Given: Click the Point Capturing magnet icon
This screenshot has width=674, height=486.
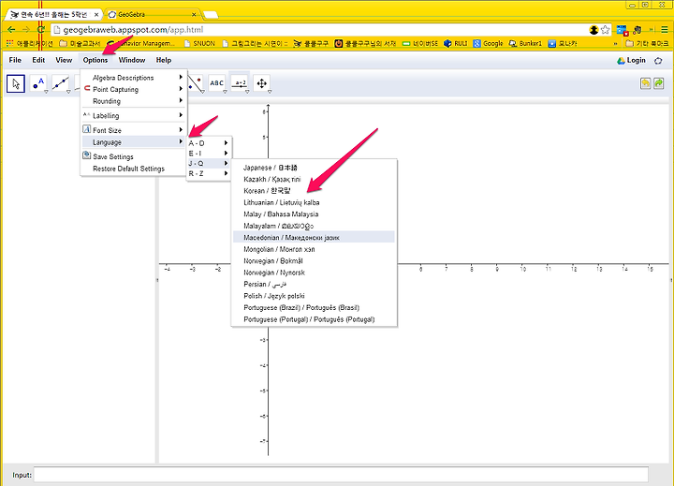Looking at the screenshot, I should click(x=87, y=88).
